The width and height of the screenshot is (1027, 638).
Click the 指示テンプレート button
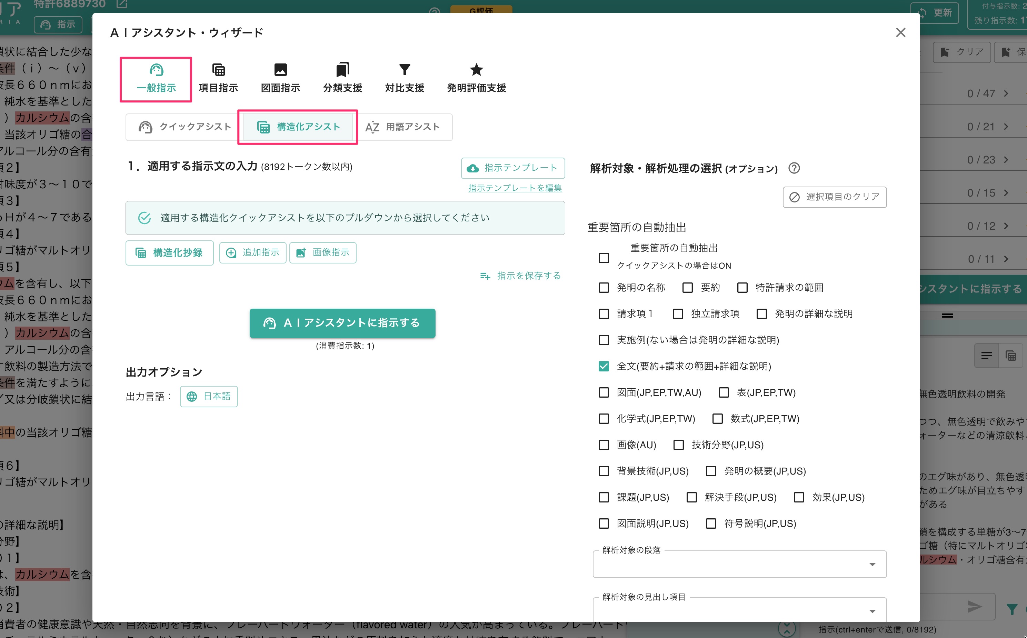513,168
